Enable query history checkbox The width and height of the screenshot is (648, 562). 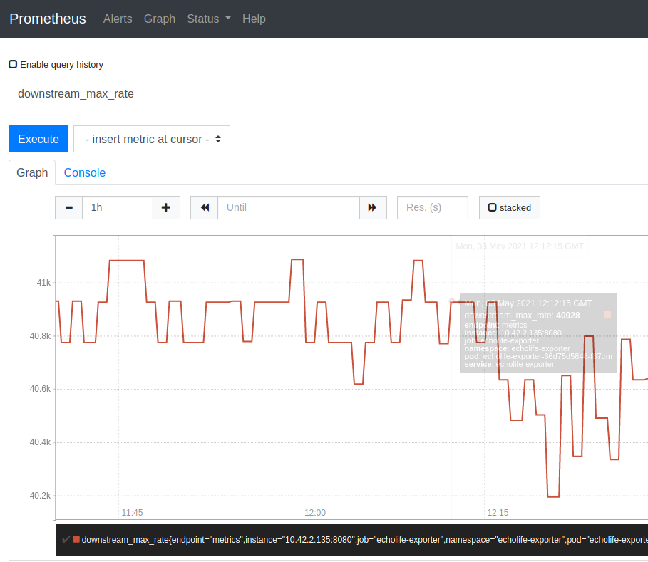tap(13, 64)
